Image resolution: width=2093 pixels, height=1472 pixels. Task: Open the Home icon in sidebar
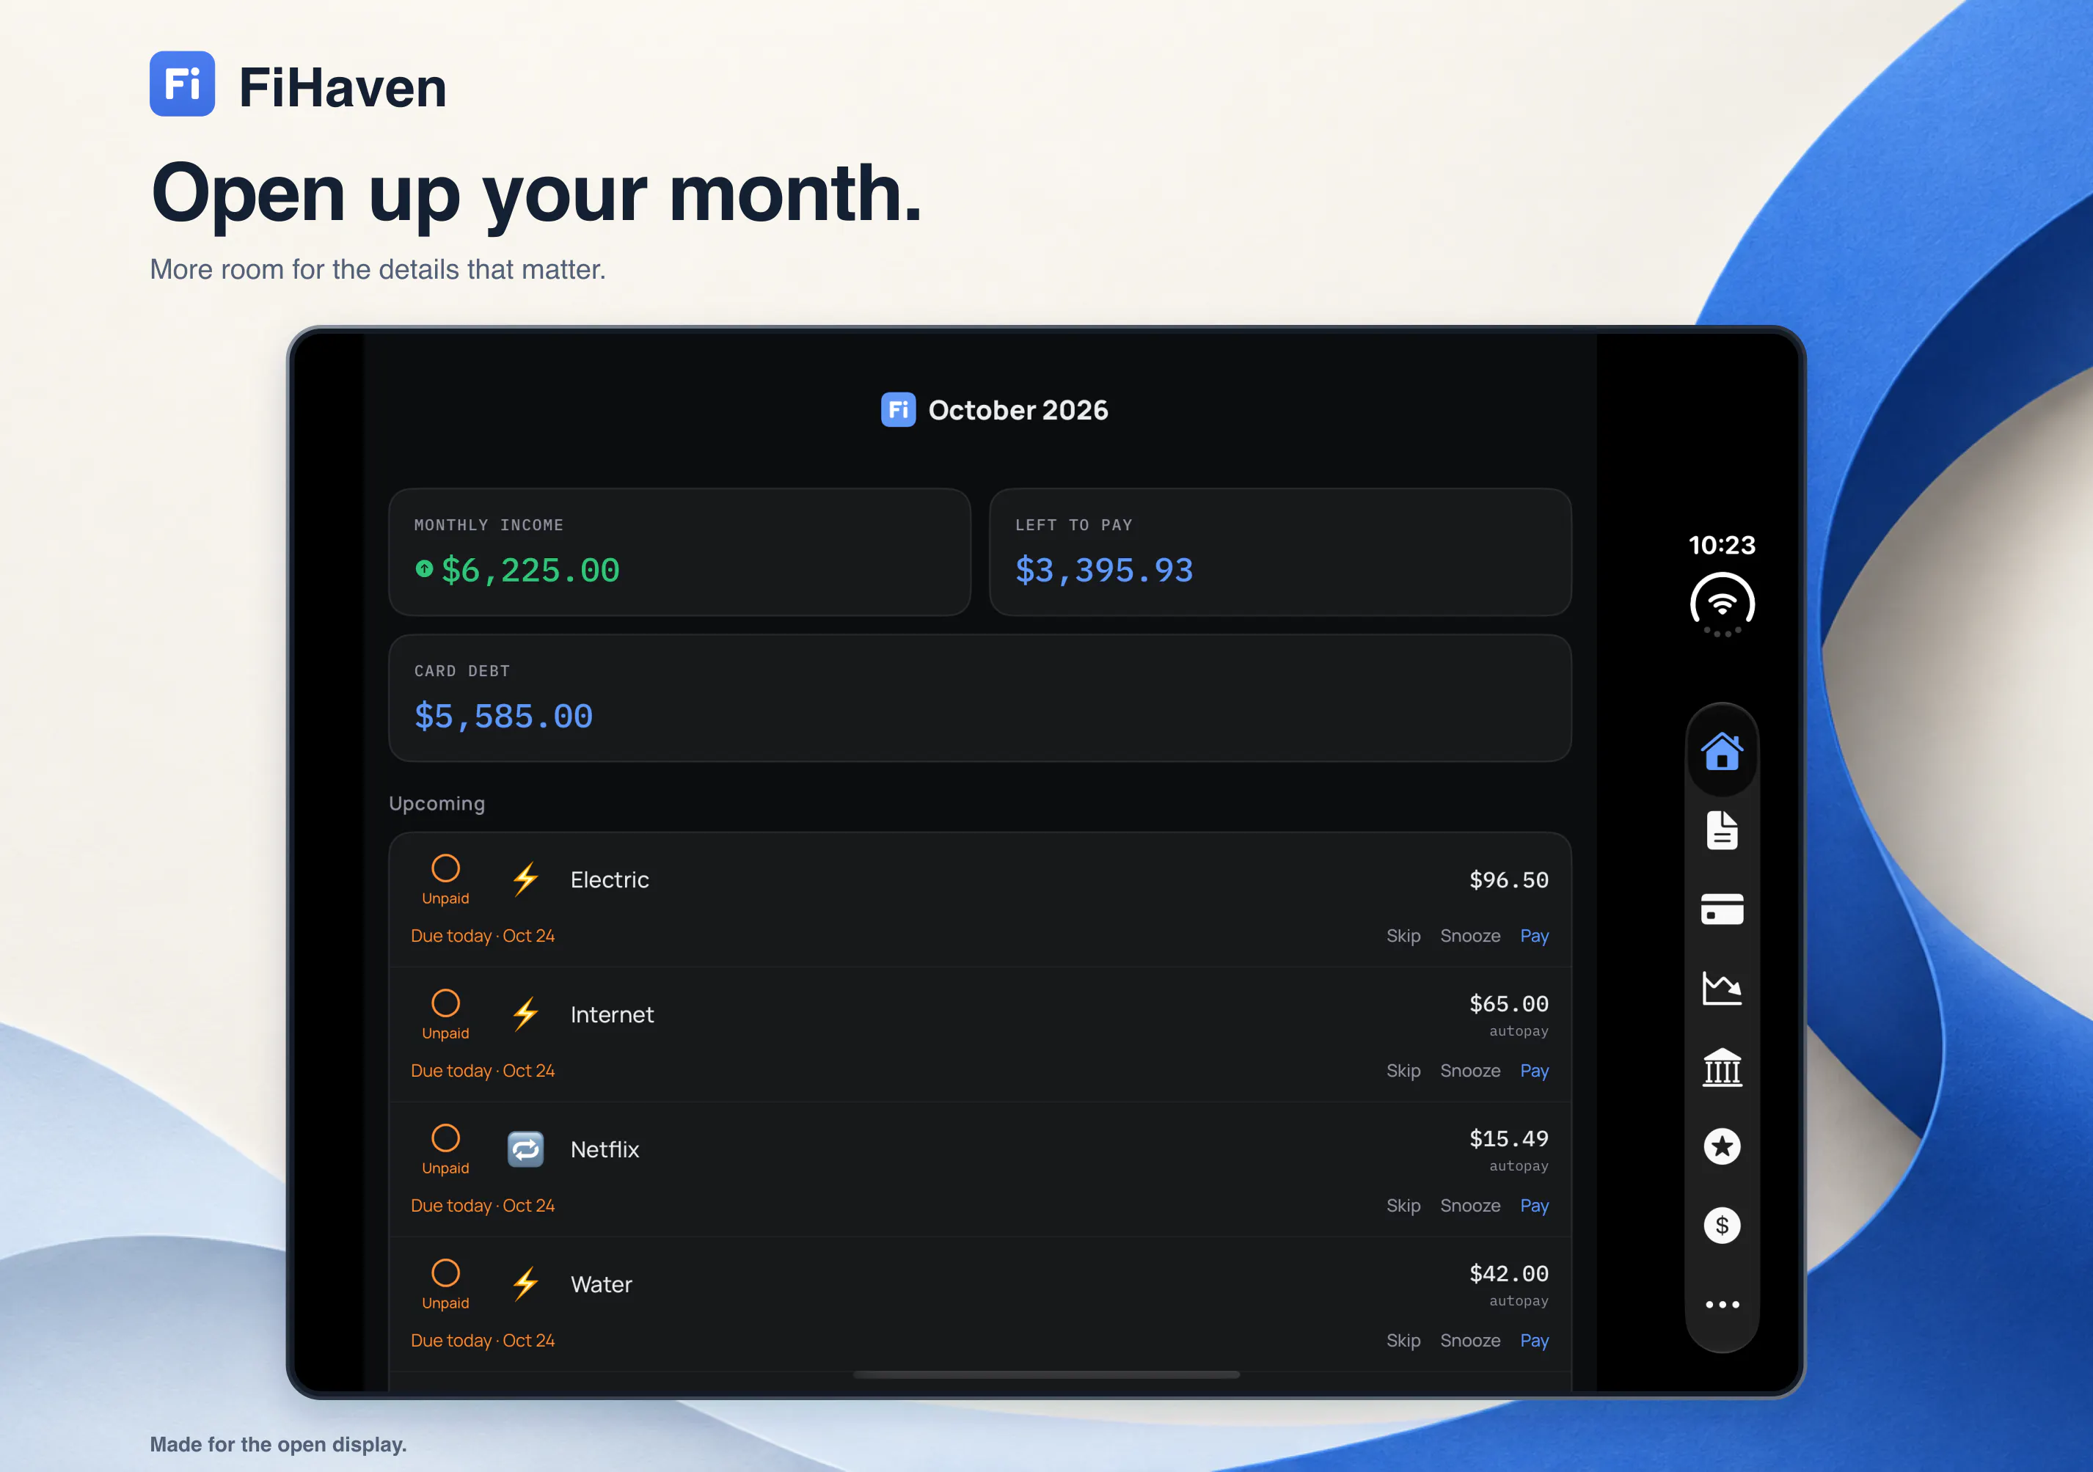[1721, 751]
